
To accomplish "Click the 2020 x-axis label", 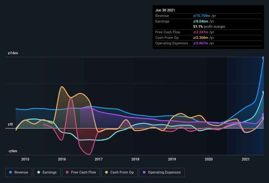I will click(x=209, y=159).
